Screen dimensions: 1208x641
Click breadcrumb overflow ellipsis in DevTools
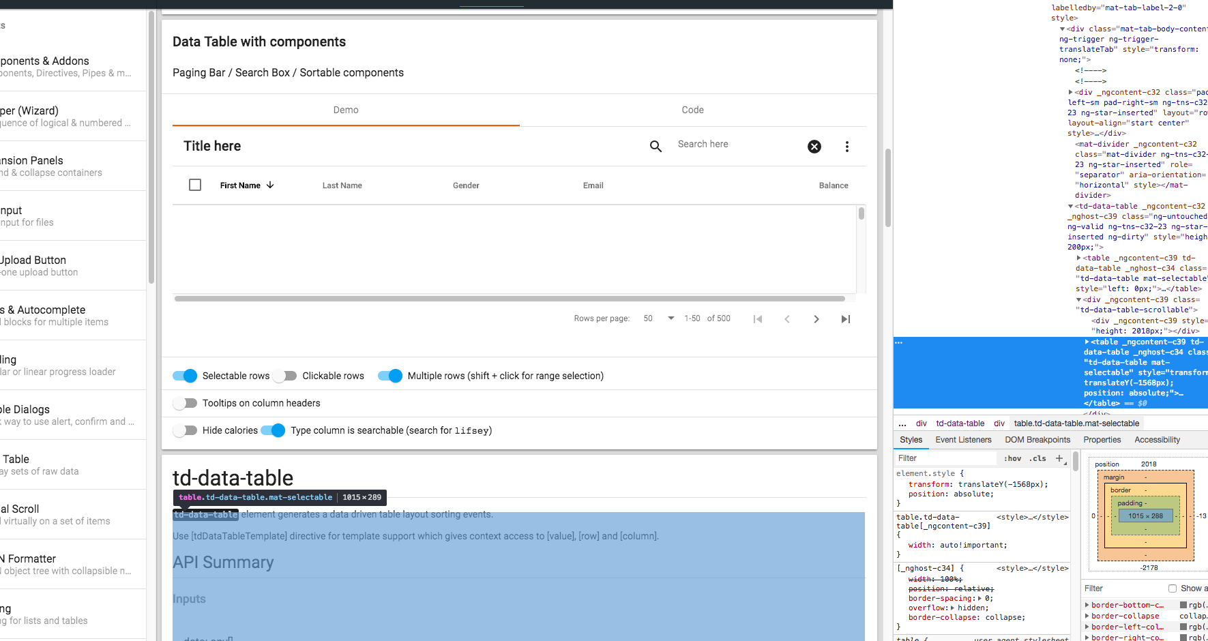tap(902, 423)
